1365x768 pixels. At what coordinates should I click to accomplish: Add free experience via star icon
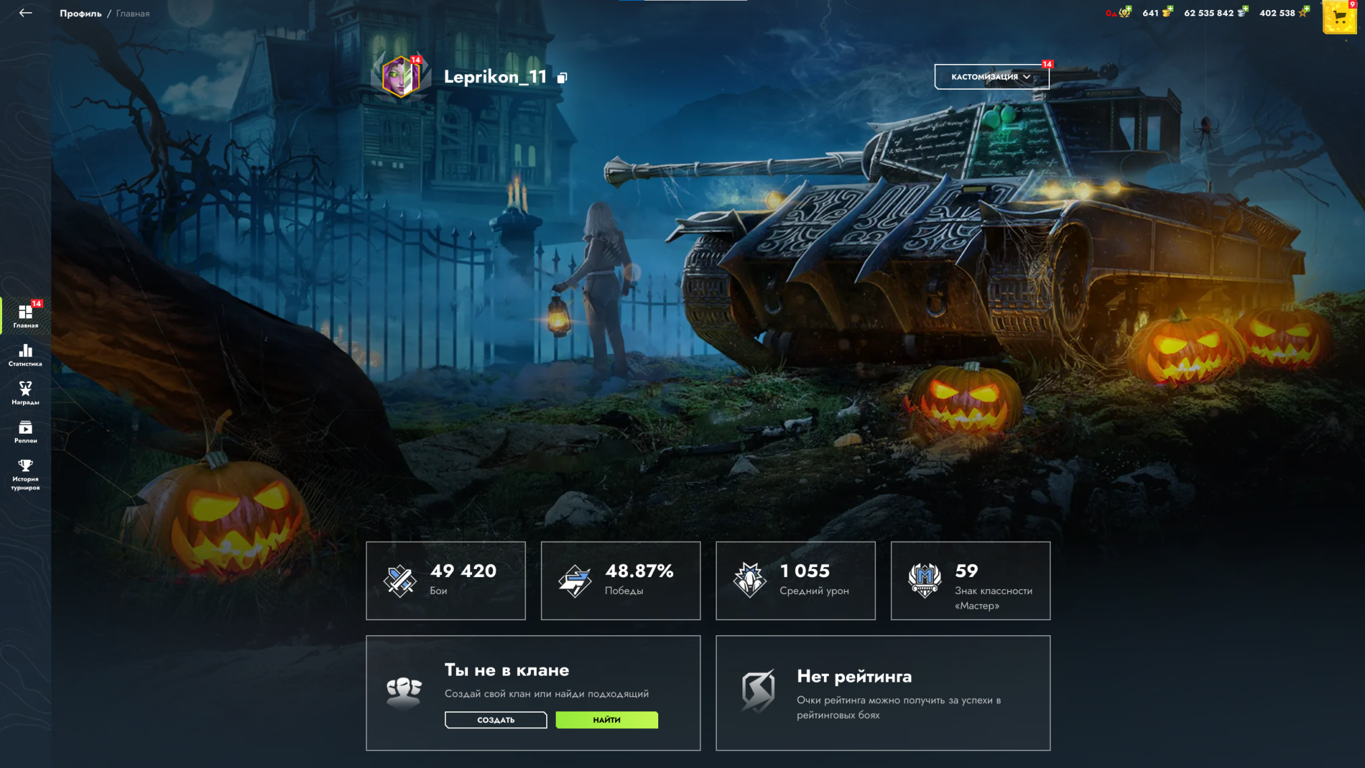(x=1304, y=12)
